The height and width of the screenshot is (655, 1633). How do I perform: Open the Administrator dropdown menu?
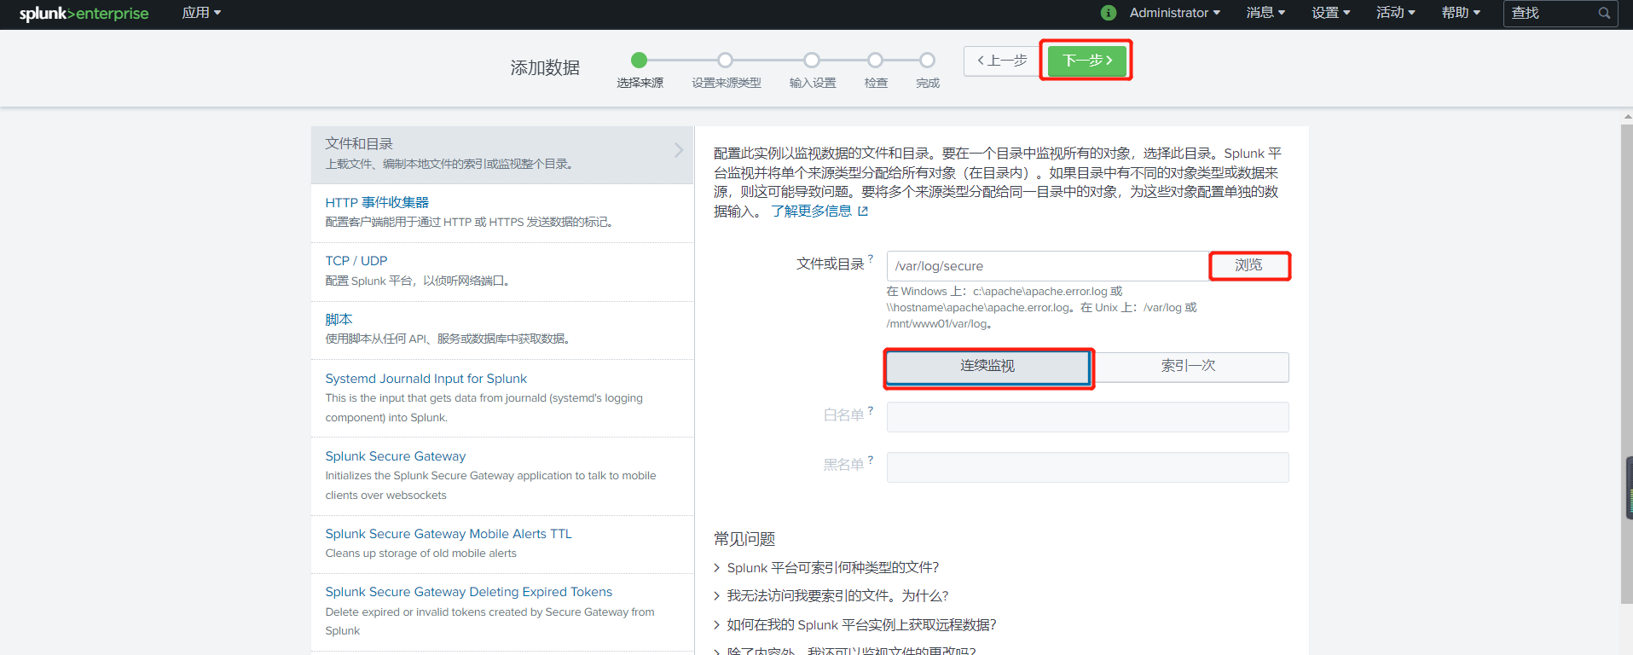(1175, 13)
